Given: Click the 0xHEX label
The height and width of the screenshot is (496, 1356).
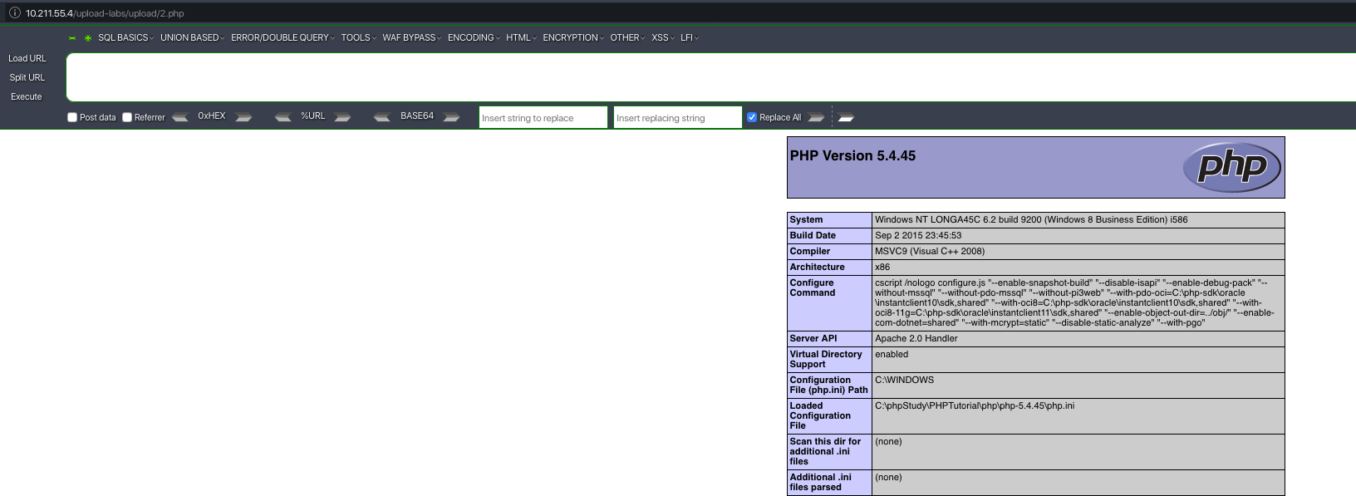Looking at the screenshot, I should click(x=212, y=116).
